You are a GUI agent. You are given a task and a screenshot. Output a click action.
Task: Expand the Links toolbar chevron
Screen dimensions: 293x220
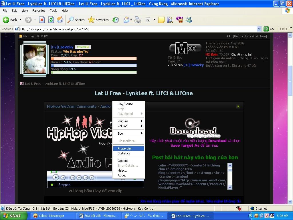click(x=291, y=28)
